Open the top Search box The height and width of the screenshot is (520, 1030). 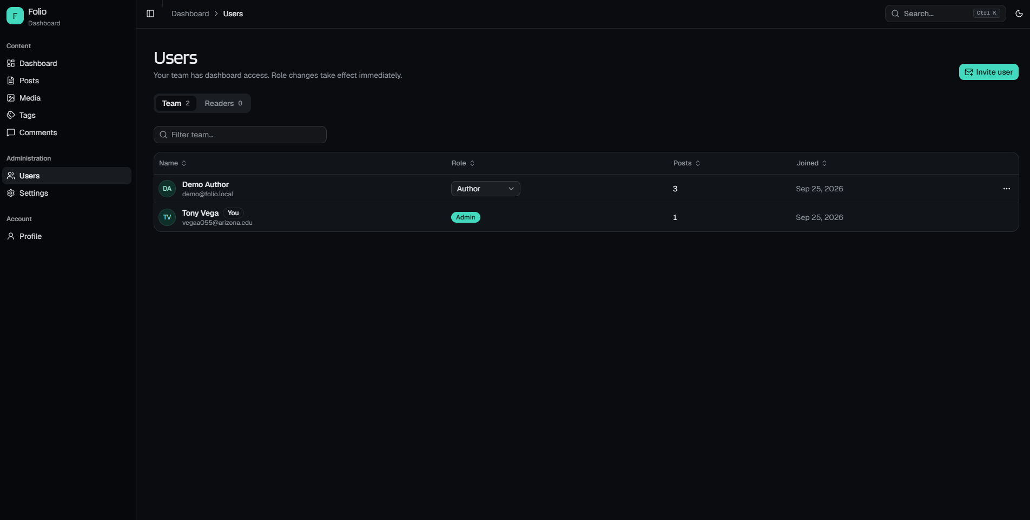pos(945,14)
